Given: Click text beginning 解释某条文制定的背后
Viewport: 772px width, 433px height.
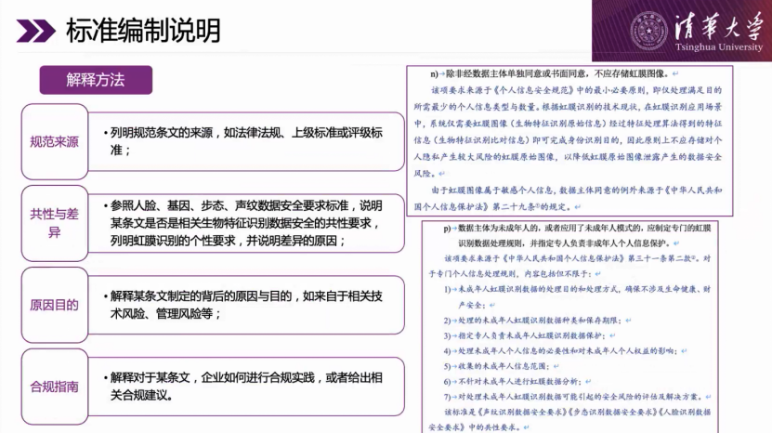Looking at the screenshot, I should pyautogui.click(x=243, y=305).
